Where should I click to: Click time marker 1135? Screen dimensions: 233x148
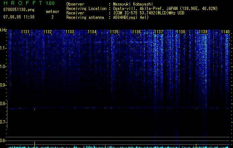pos(114,31)
